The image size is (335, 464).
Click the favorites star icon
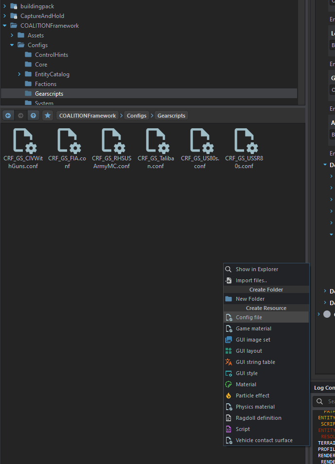coord(47,116)
